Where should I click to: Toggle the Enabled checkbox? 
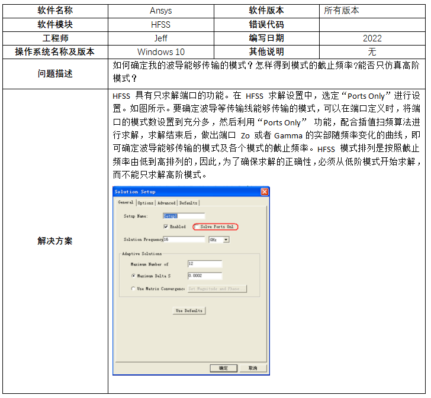point(166,227)
